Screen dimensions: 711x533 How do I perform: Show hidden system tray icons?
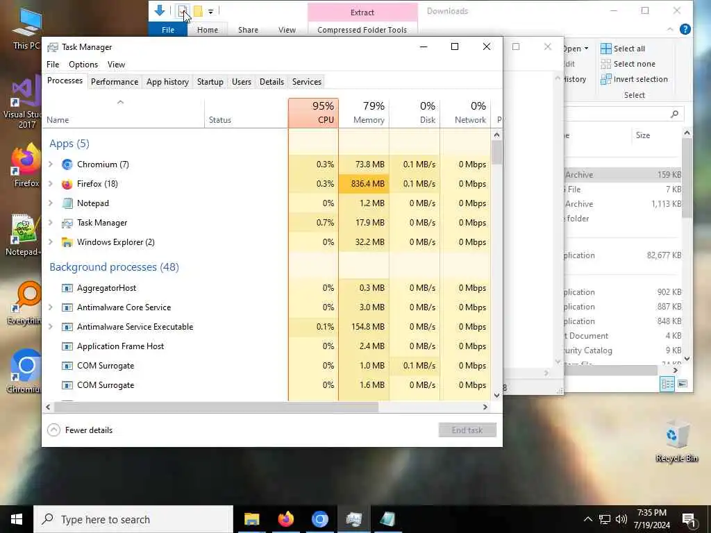[587, 519]
